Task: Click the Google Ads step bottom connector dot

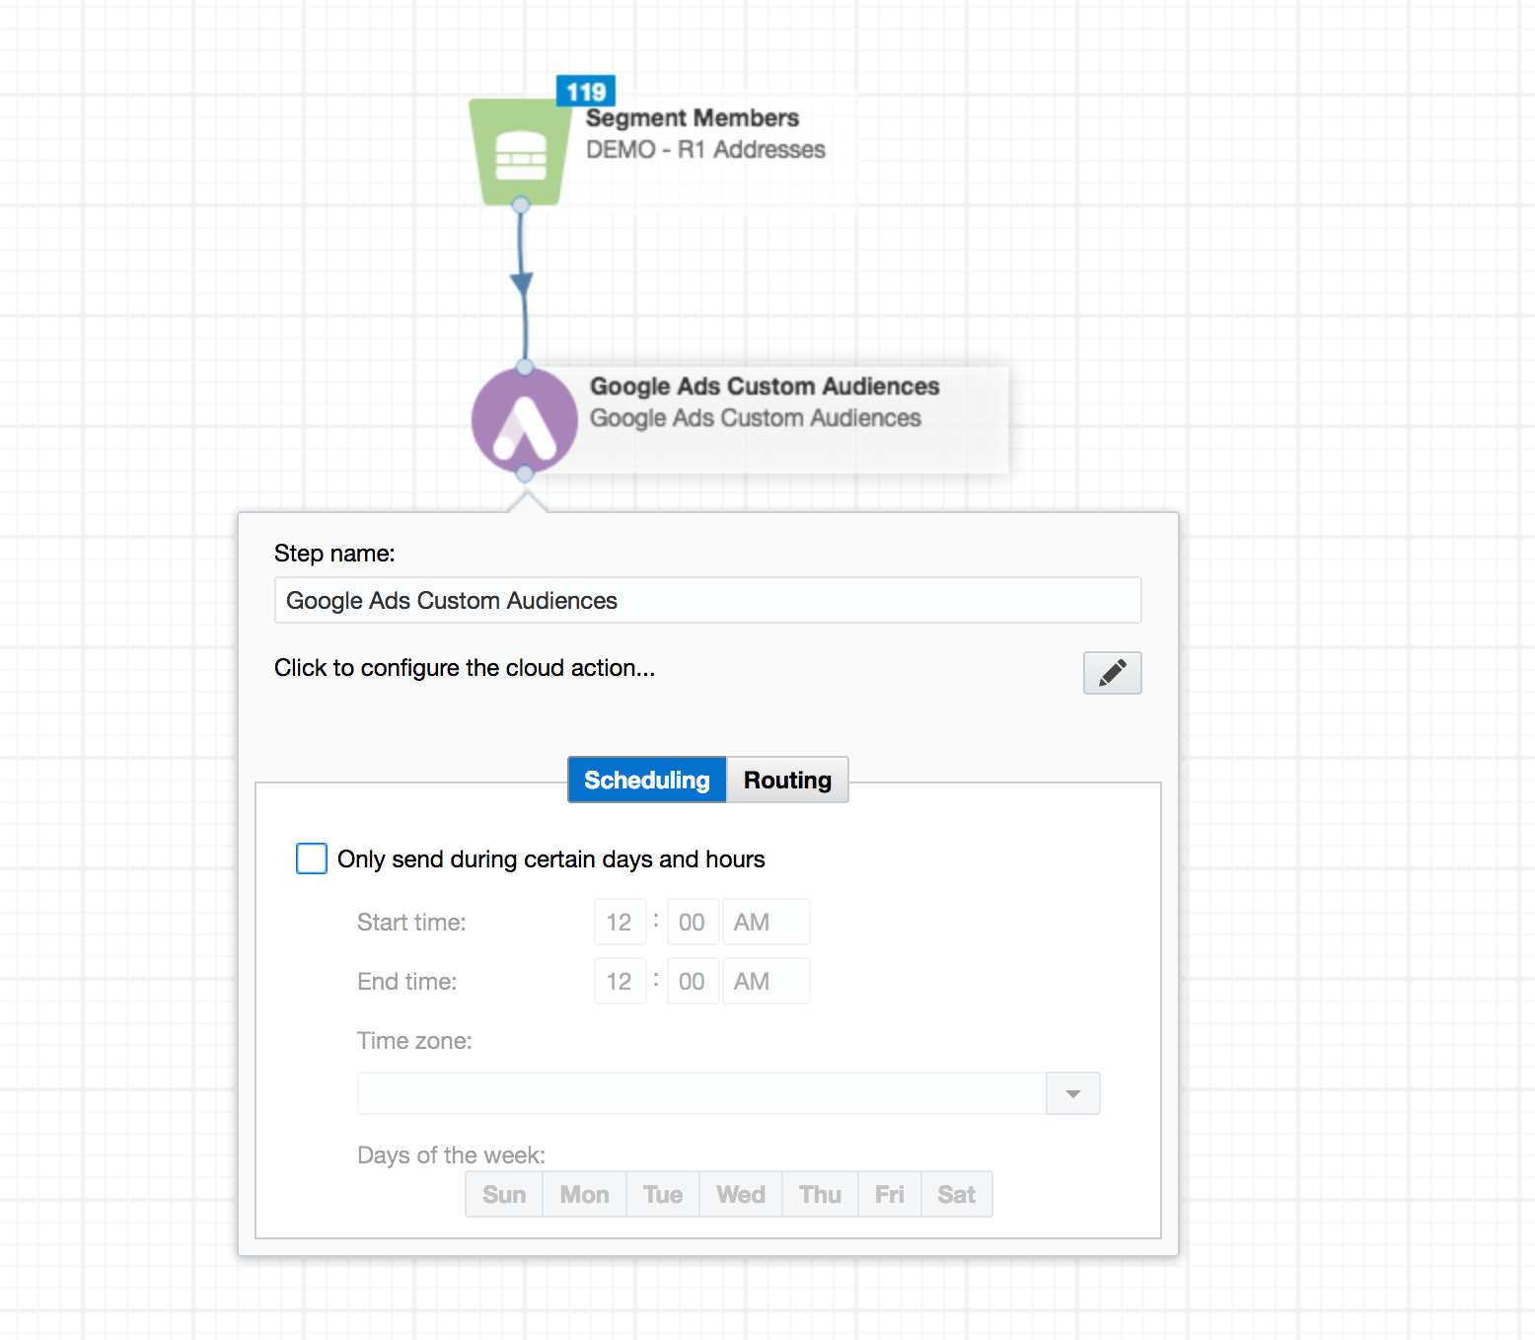Action: tap(525, 474)
